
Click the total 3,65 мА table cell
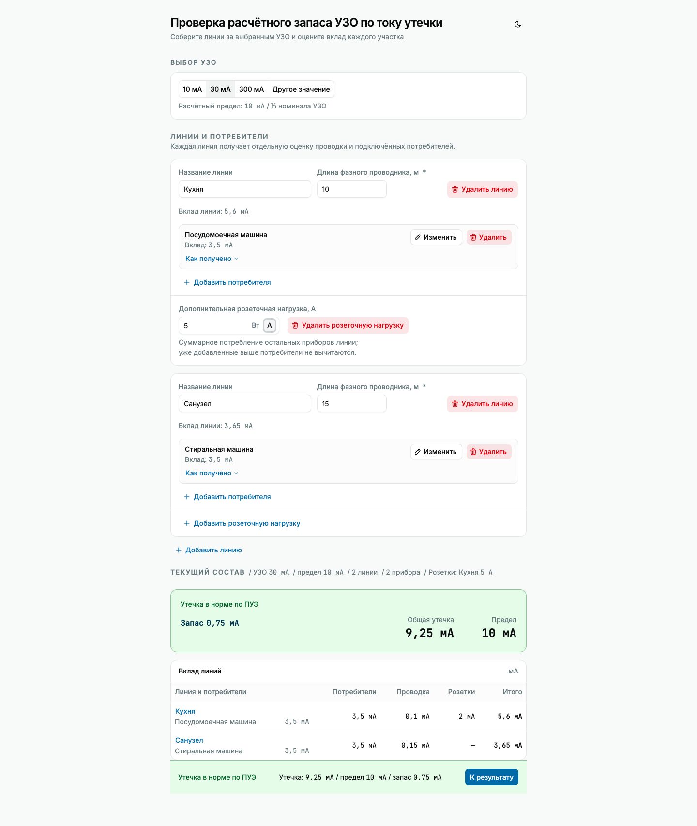pos(508,745)
